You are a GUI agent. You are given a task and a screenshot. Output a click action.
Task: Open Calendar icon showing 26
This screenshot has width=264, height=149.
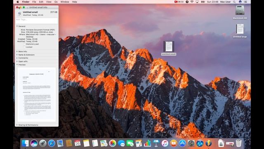[x=78, y=144]
